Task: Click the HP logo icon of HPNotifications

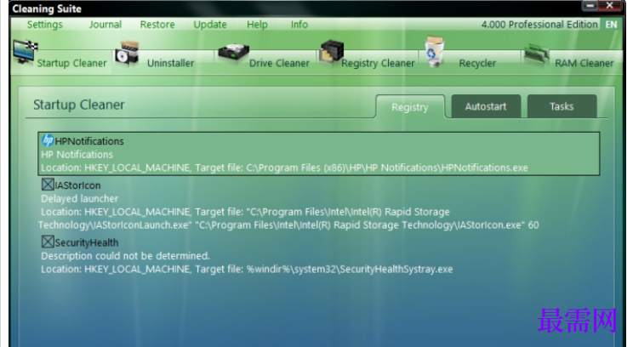Action: click(48, 140)
